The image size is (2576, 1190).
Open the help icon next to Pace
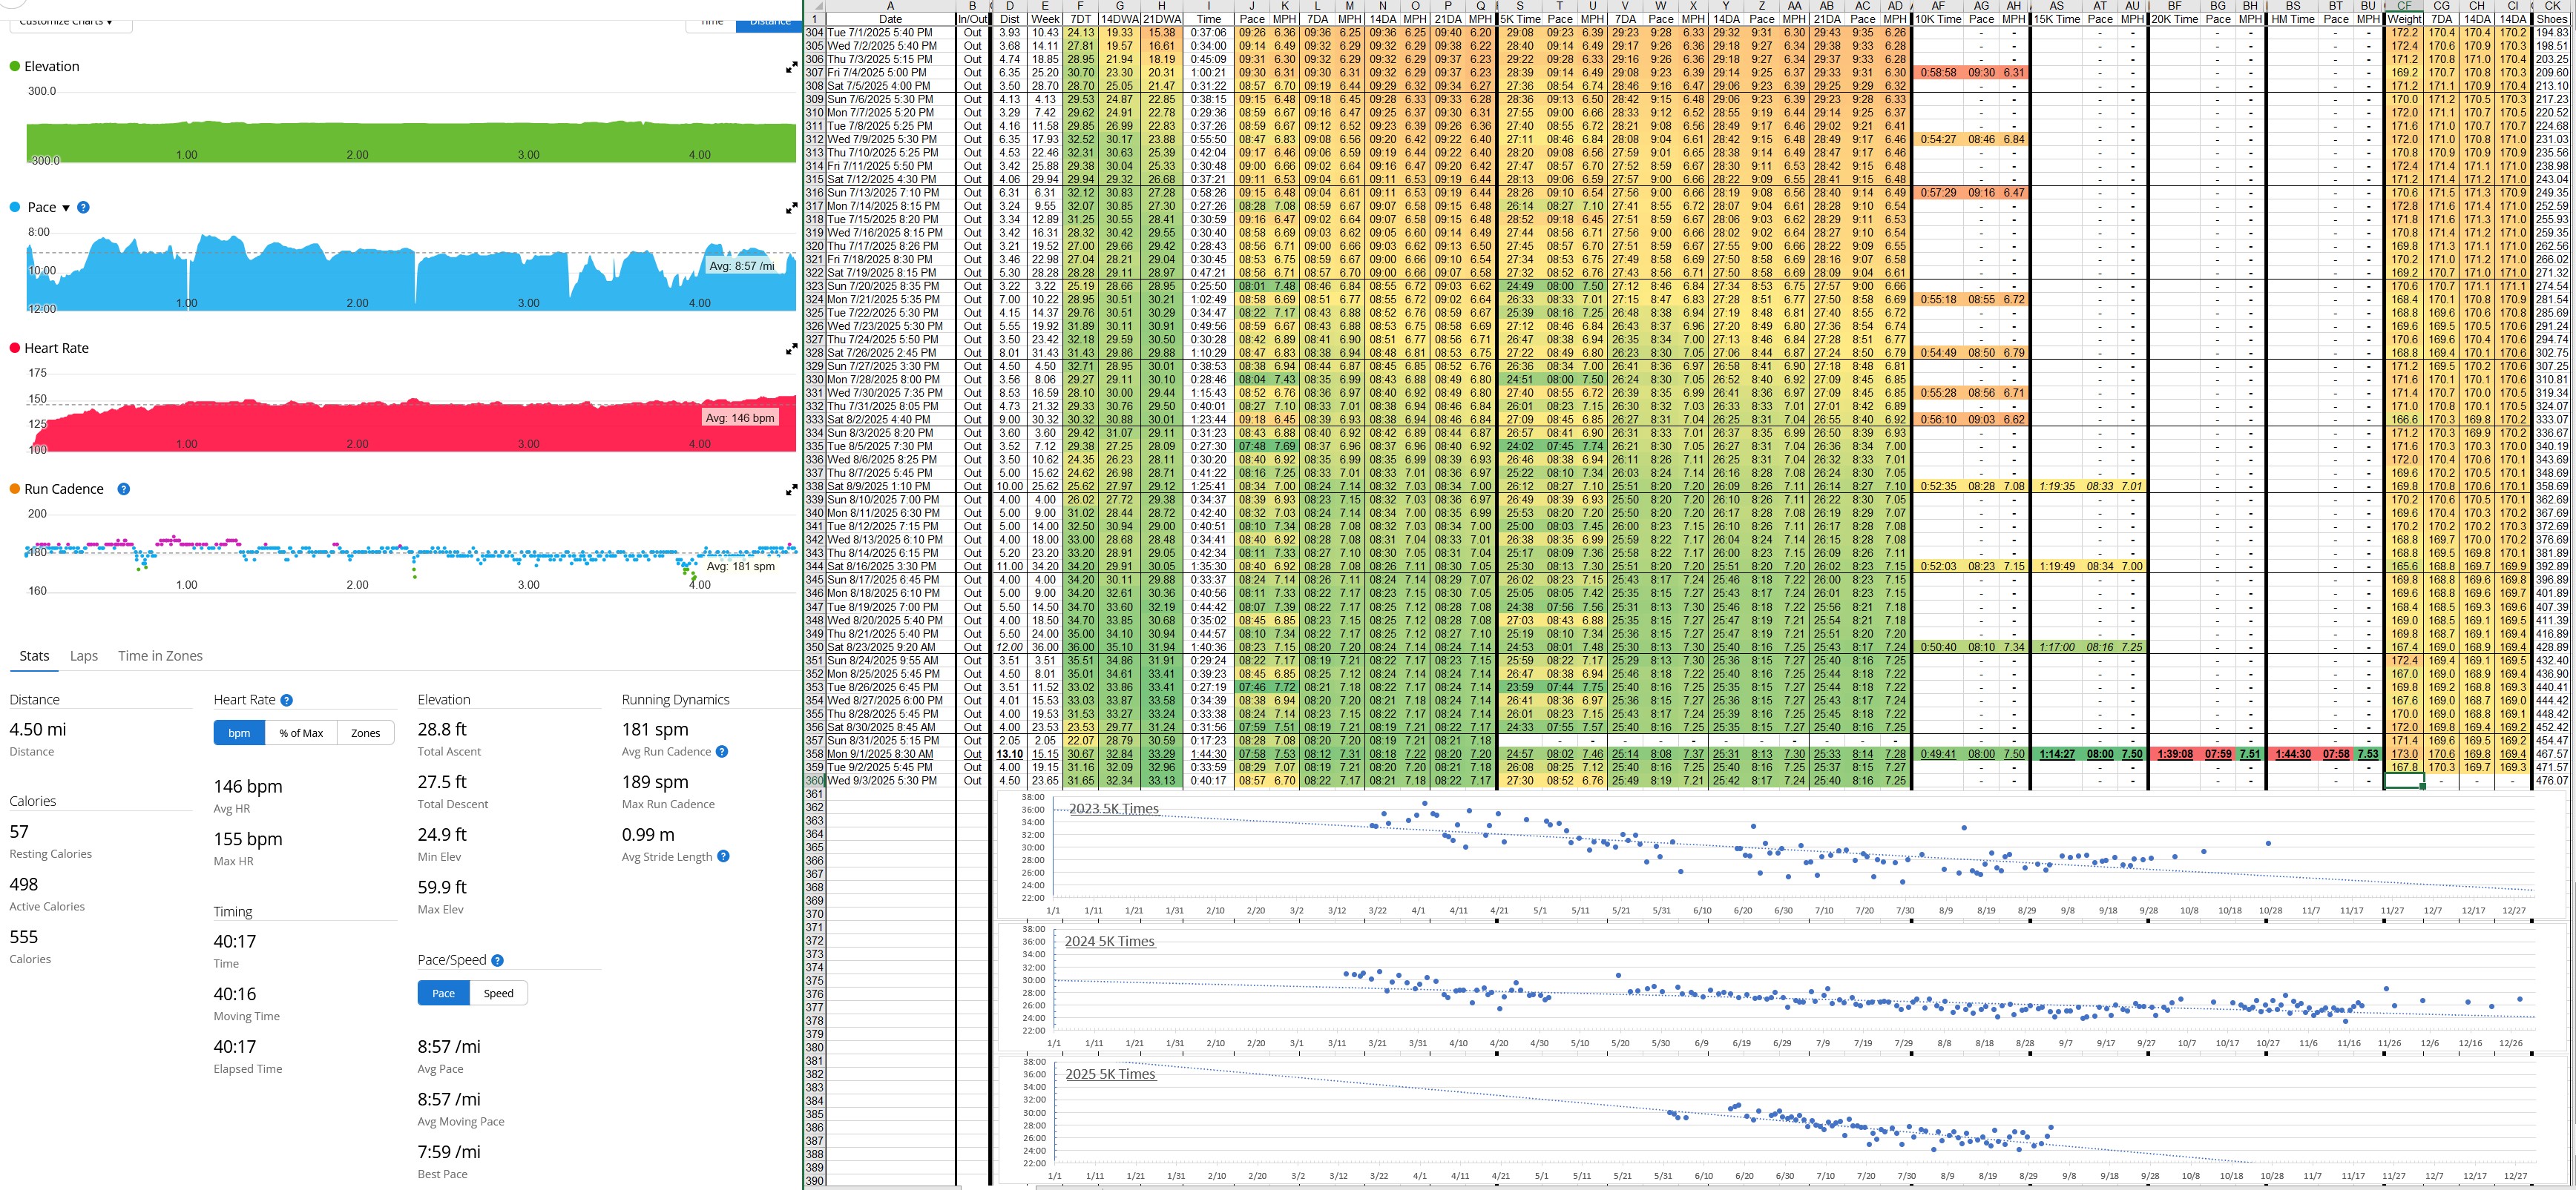pyautogui.click(x=83, y=207)
